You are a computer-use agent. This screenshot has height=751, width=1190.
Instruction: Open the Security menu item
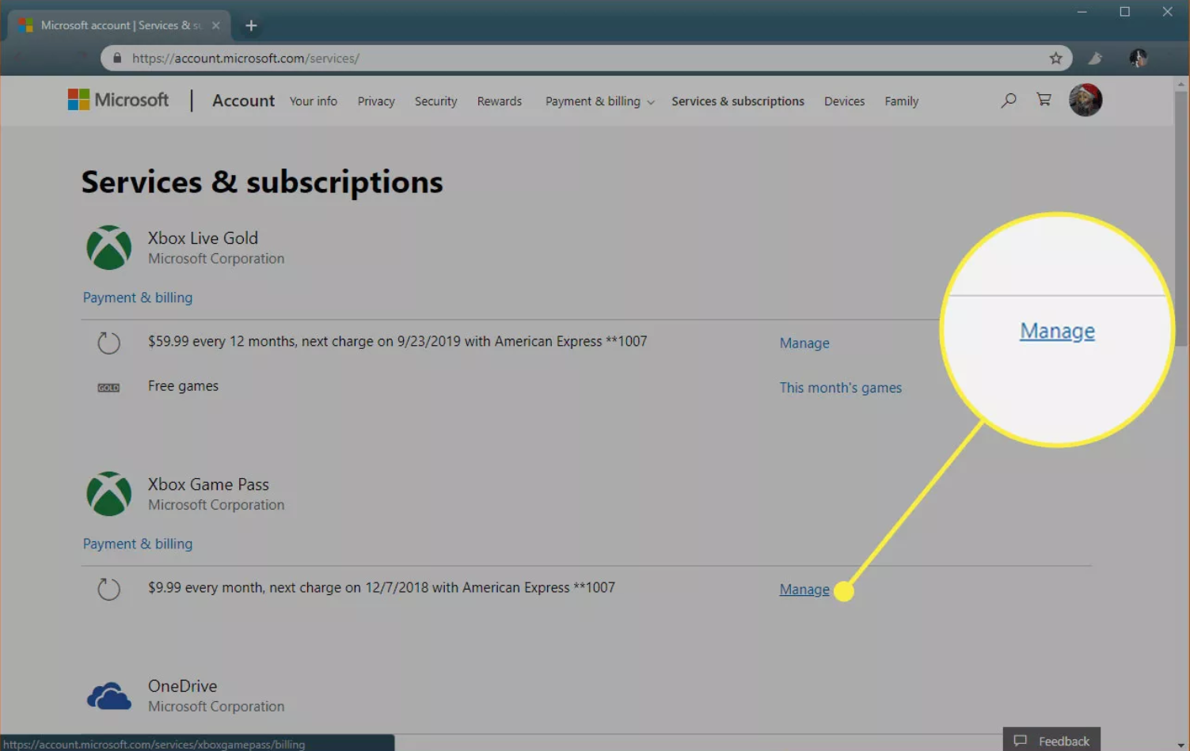(x=435, y=101)
